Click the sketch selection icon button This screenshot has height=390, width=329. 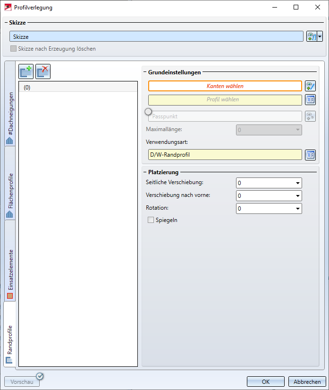pos(312,36)
